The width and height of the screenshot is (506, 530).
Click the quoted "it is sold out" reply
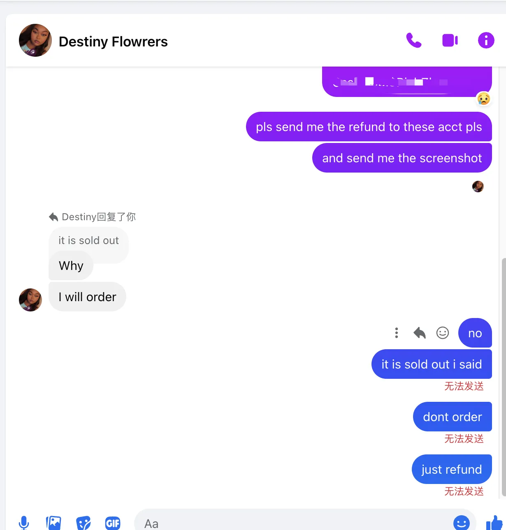pyautogui.click(x=88, y=240)
